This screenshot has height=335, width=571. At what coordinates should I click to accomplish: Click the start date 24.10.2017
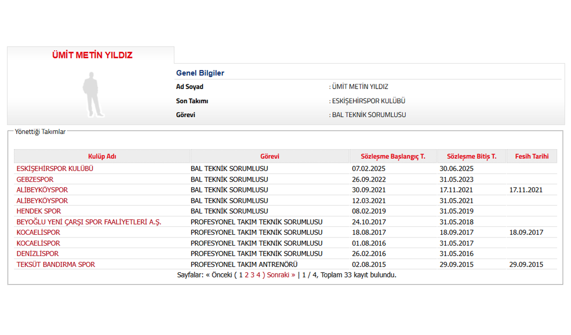tap(369, 222)
